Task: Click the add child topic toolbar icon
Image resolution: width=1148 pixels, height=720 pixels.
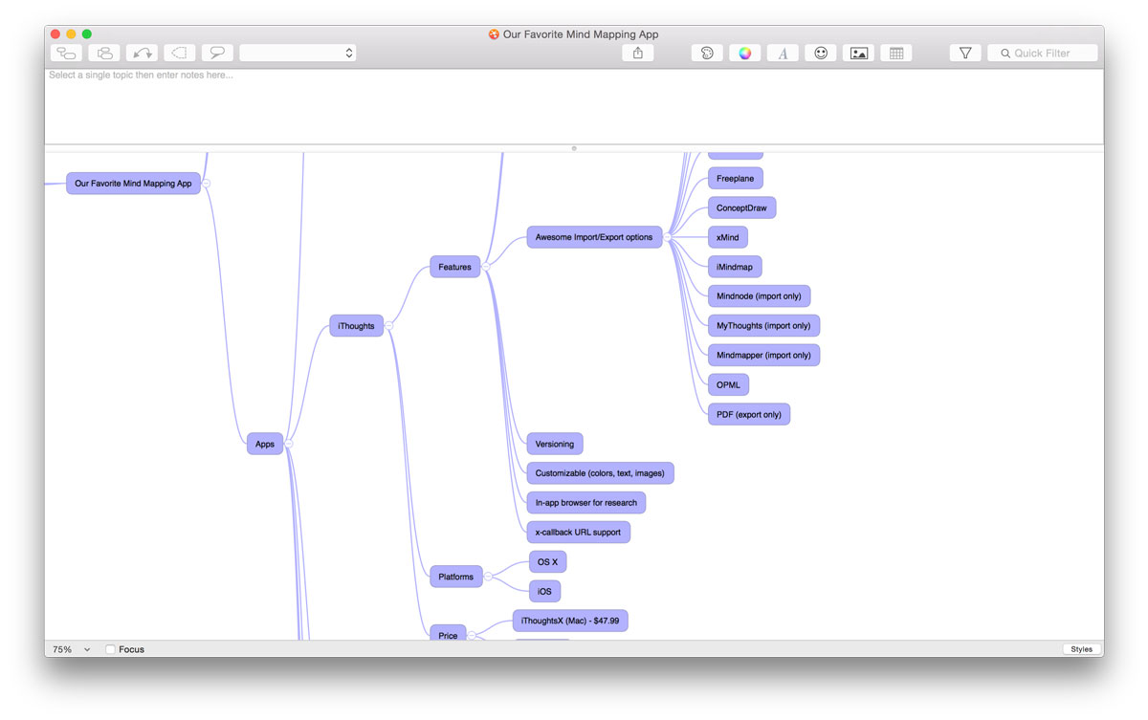Action: (67, 54)
